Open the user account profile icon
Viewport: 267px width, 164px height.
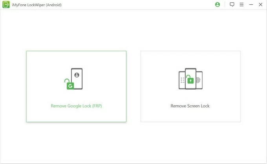pyautogui.click(x=218, y=5)
